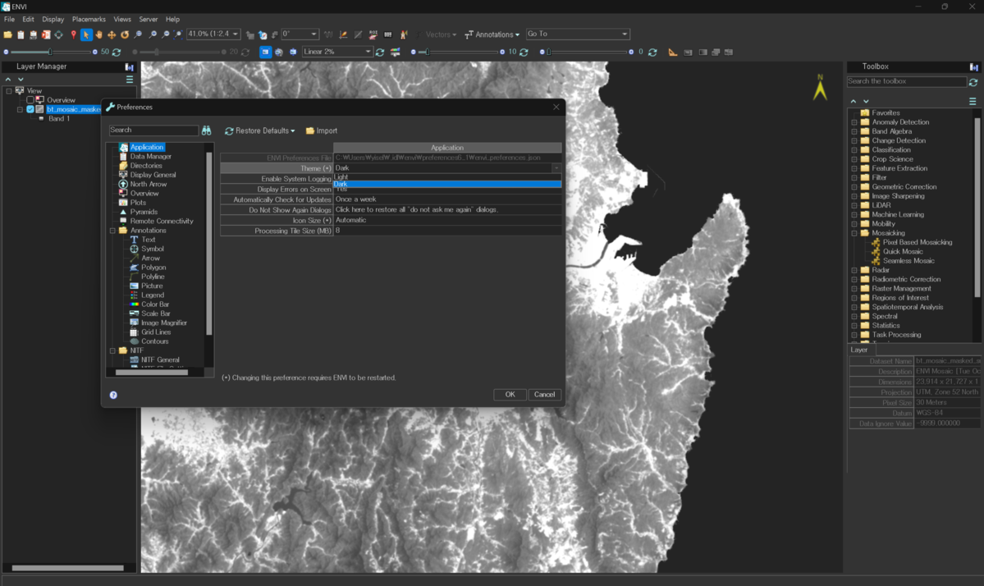Open the Quick Mosaic tool

coord(905,251)
